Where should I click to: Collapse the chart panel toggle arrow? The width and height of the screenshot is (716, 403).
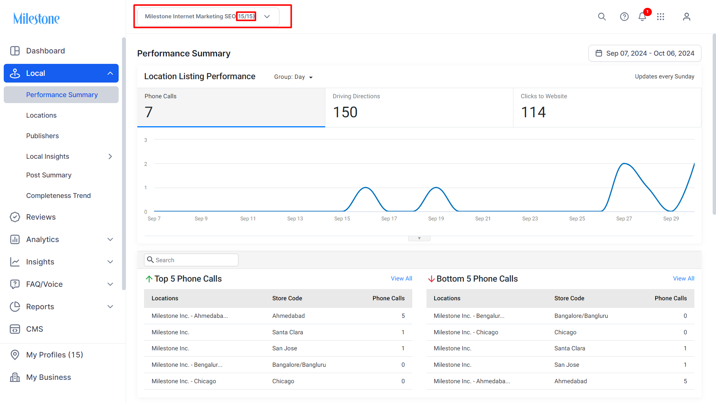419,238
